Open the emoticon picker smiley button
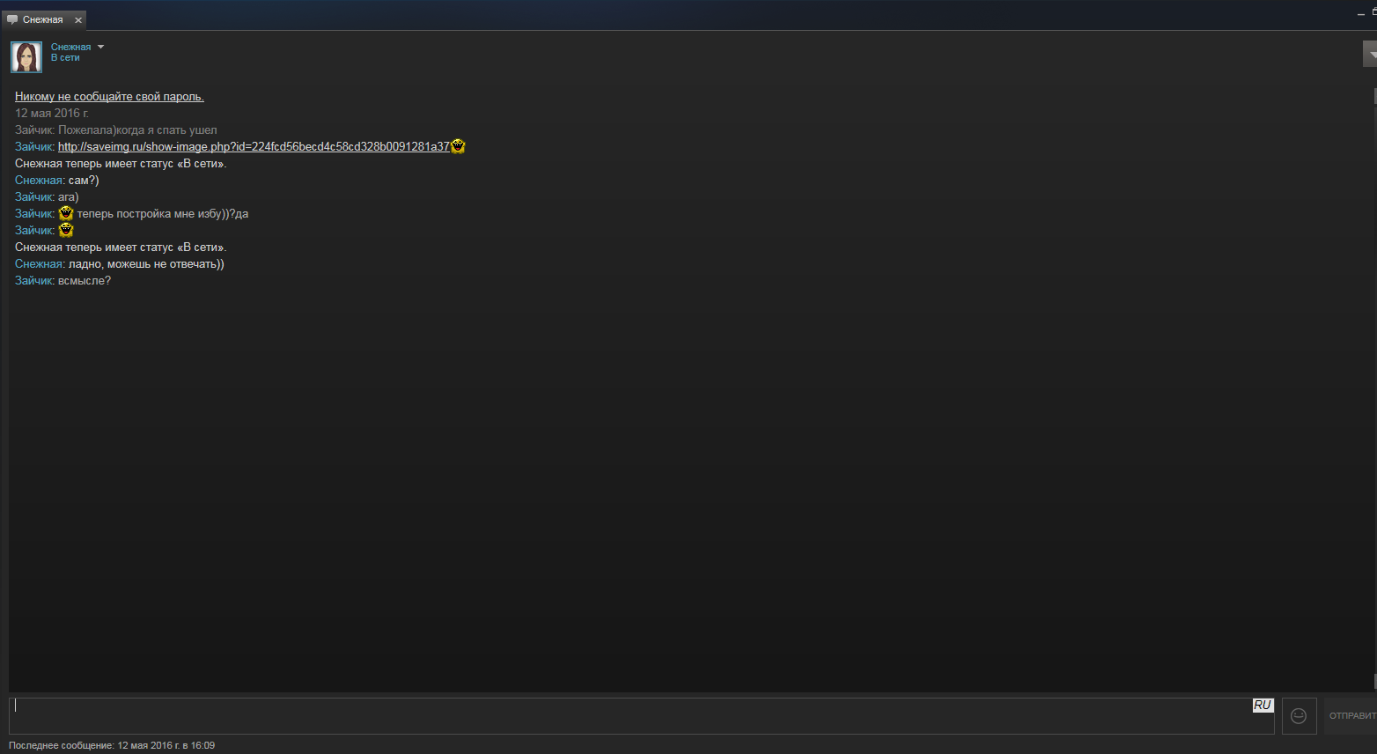 click(x=1299, y=715)
